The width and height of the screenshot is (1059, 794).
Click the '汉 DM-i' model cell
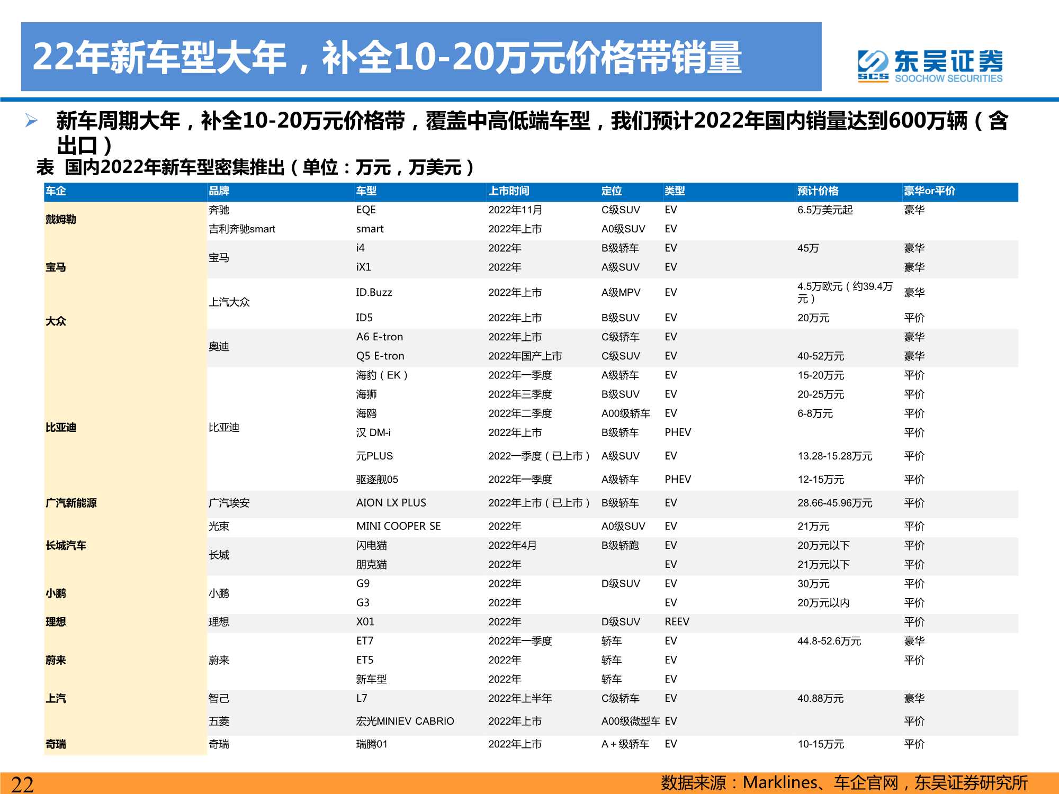pyautogui.click(x=373, y=432)
